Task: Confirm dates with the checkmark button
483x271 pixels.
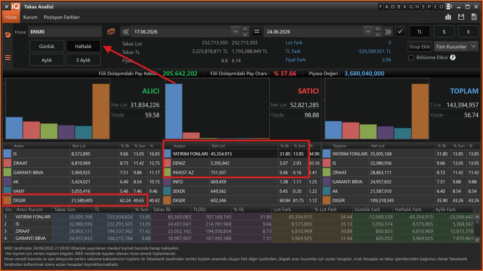Action: point(400,31)
